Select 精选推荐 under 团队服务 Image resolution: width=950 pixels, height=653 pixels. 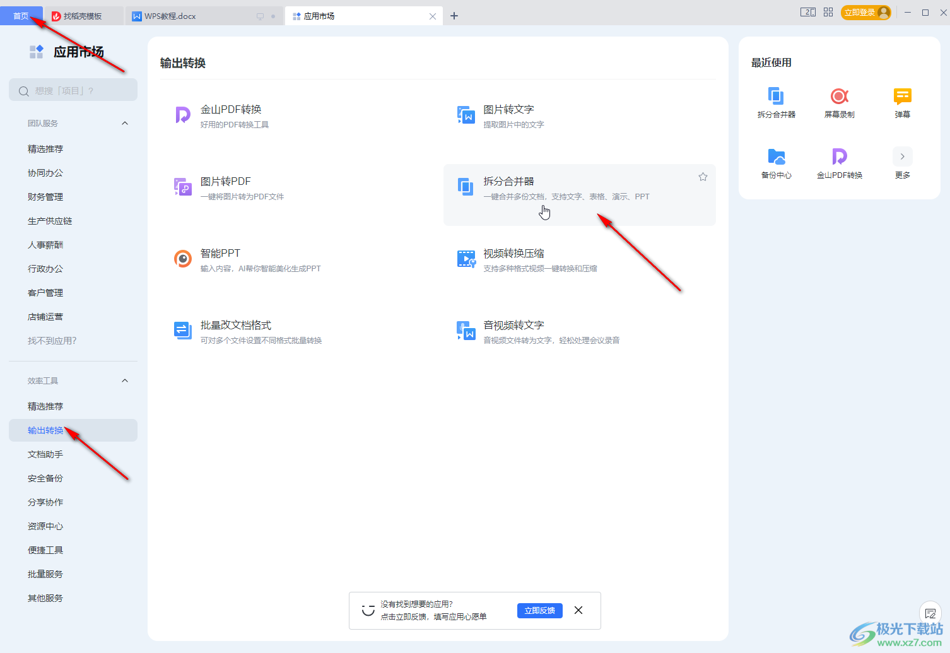click(x=45, y=149)
